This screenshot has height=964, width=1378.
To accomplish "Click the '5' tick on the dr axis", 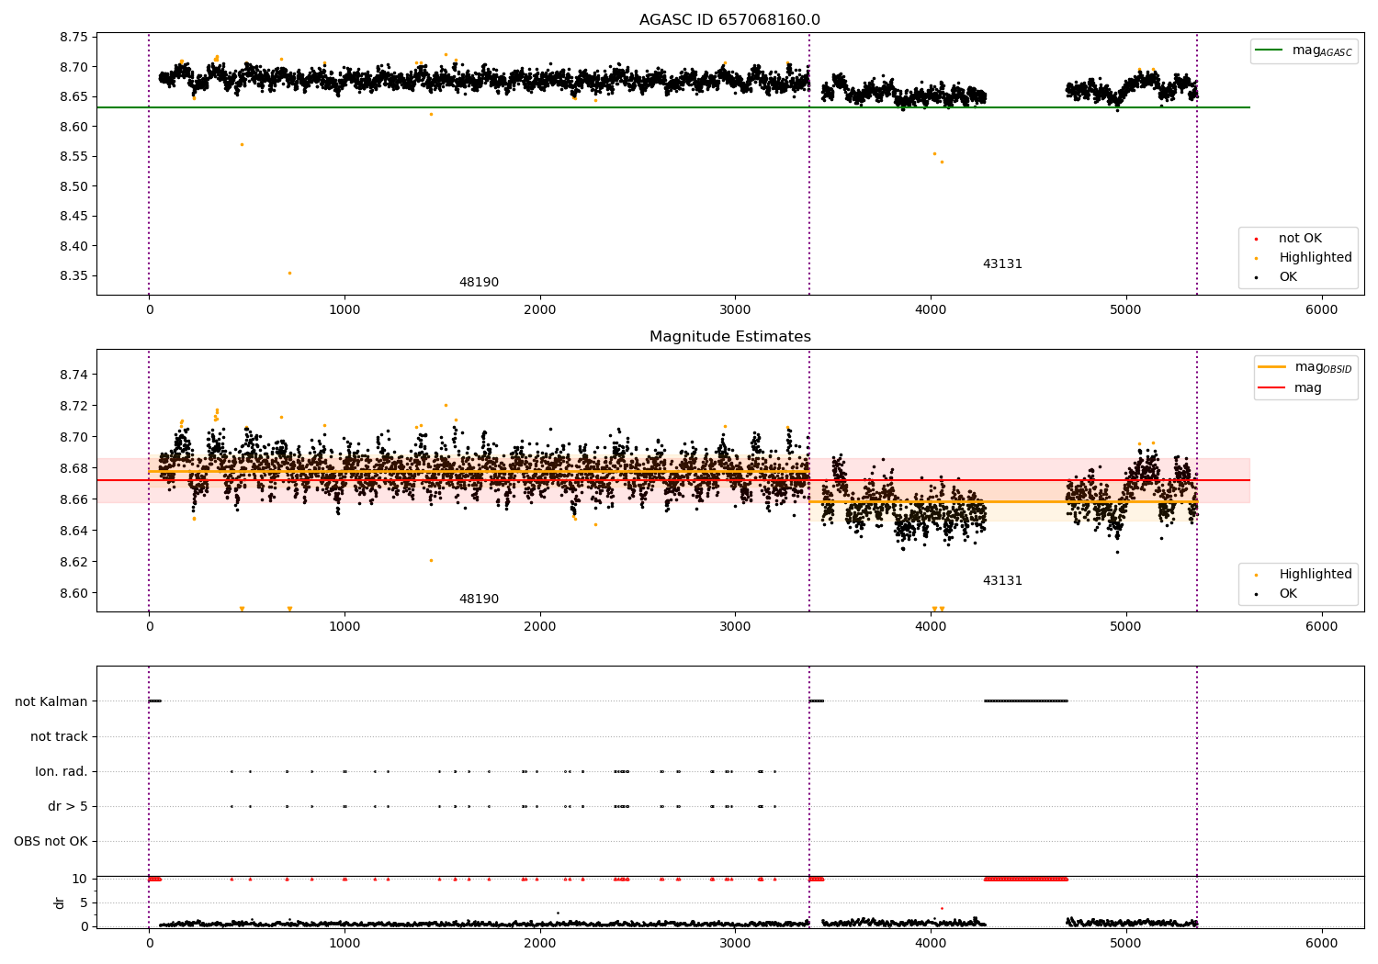I will 84,903.
